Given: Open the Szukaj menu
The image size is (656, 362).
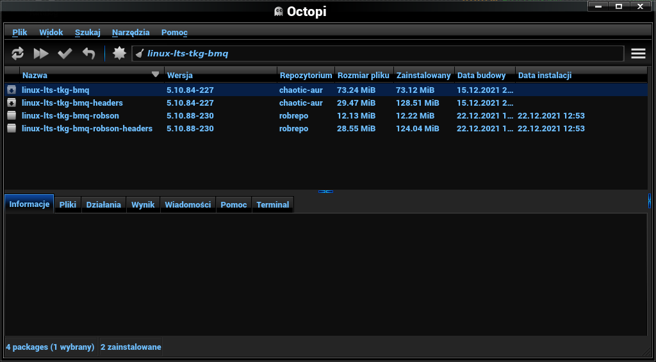Looking at the screenshot, I should coord(88,32).
